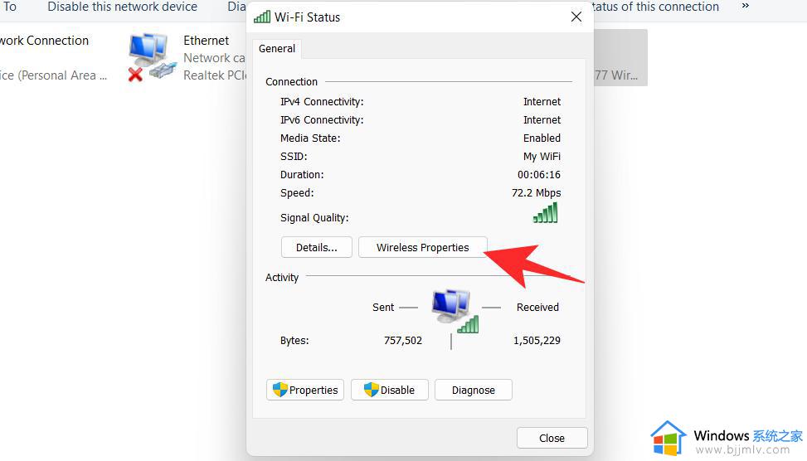Screen dimensions: 807x461
Task: Click the 'Wi-Fi Status' window title
Action: tap(307, 17)
